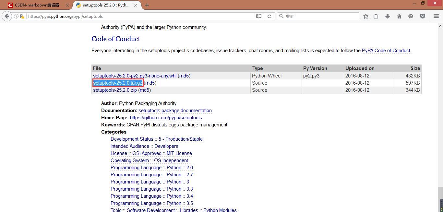The height and width of the screenshot is (212, 443).
Task: Open the License category link
Action: (119, 153)
